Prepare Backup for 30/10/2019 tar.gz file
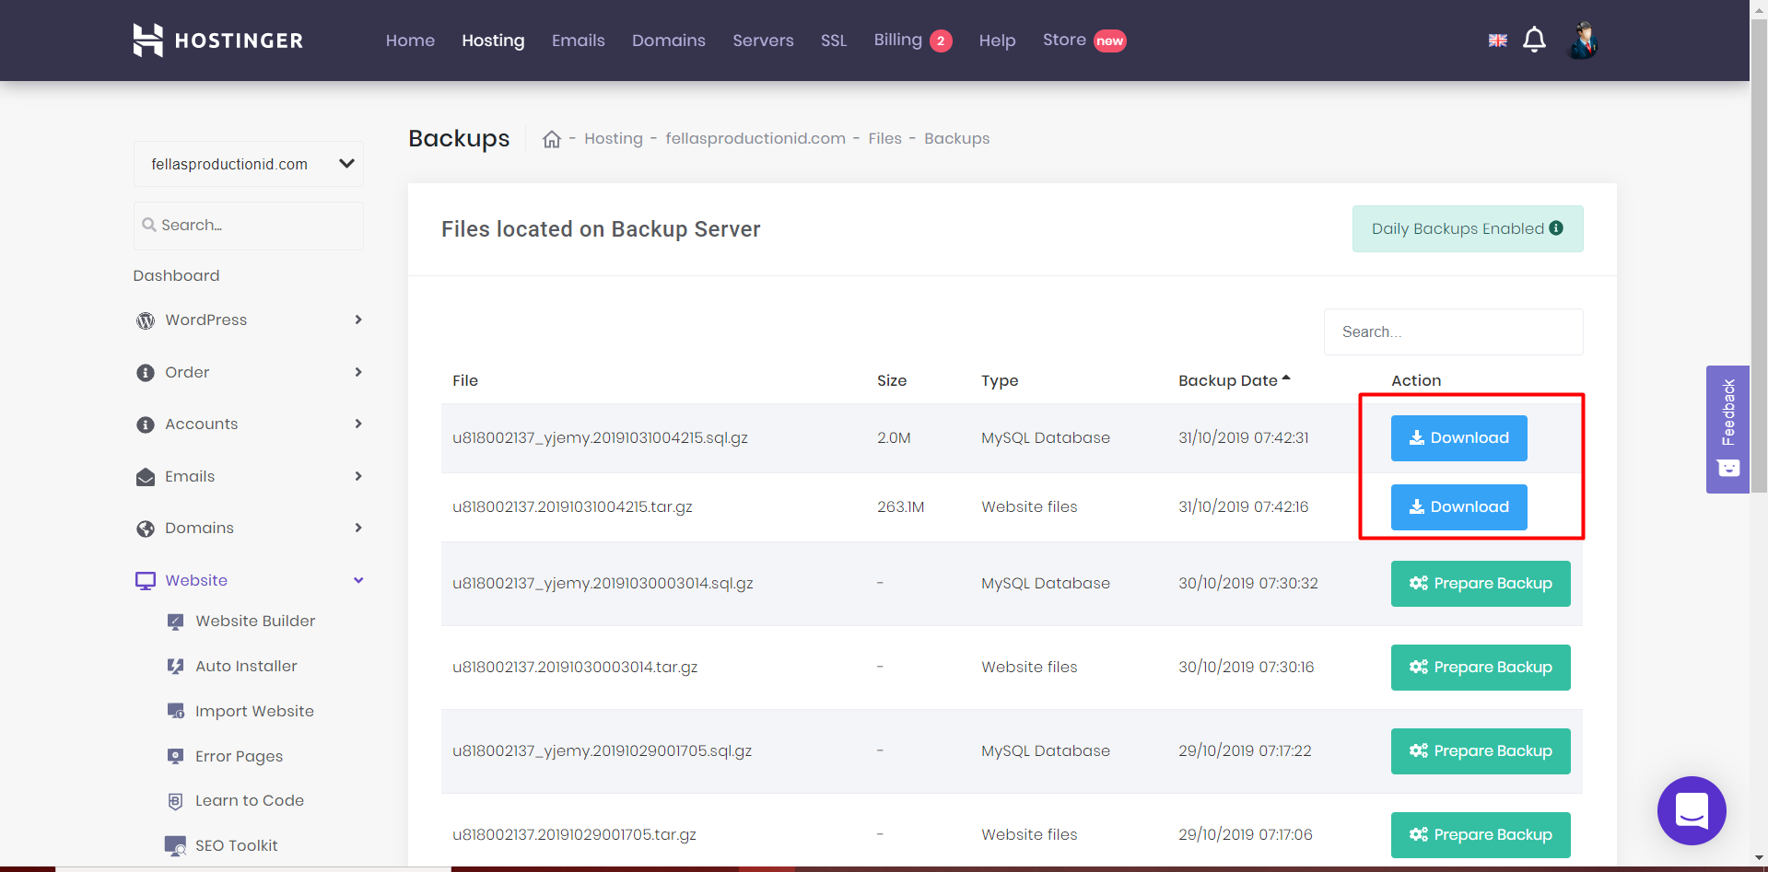Viewport: 1768px width, 872px height. tap(1481, 668)
